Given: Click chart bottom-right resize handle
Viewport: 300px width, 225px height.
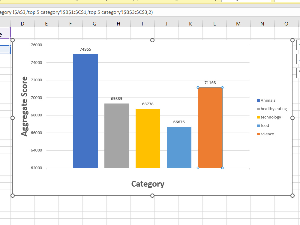Looking at the screenshot, I should pyautogui.click(x=292, y=196).
